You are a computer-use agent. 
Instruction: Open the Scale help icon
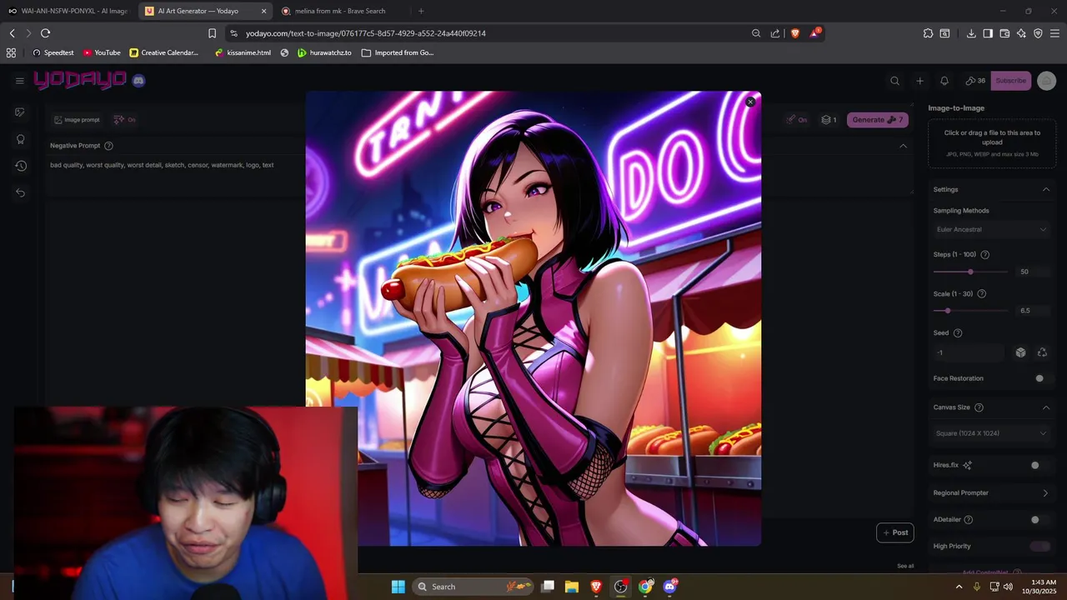[x=981, y=294]
